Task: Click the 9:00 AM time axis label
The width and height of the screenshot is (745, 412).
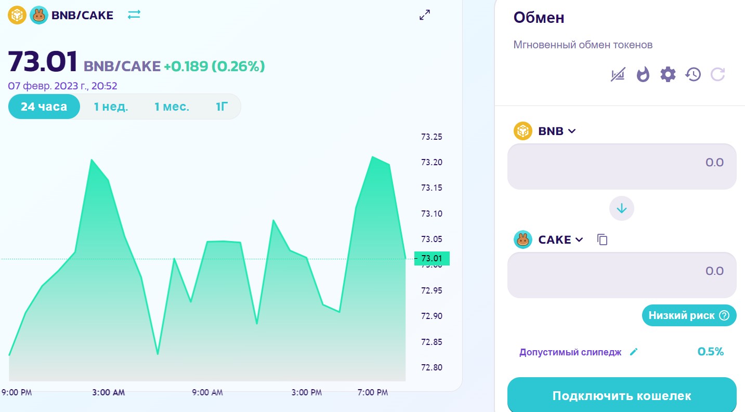Action: 207,393
